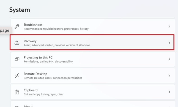The height and width of the screenshot is (107, 178).
Task: Click the System page heading
Action: click(20, 10)
